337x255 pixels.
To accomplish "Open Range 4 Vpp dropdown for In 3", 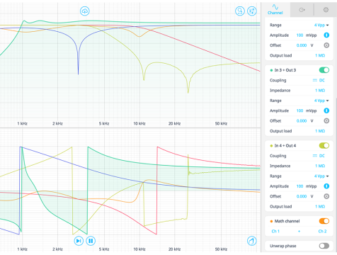I will 321,101.
